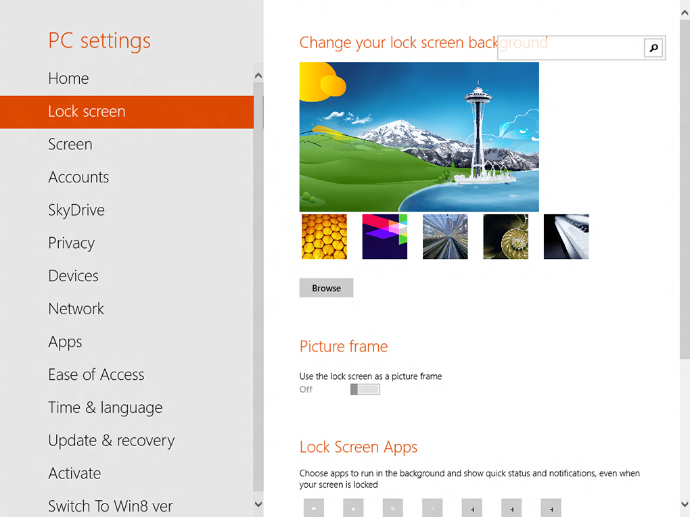Image resolution: width=690 pixels, height=517 pixels.
Task: Open Update & recovery settings
Action: 111,441
